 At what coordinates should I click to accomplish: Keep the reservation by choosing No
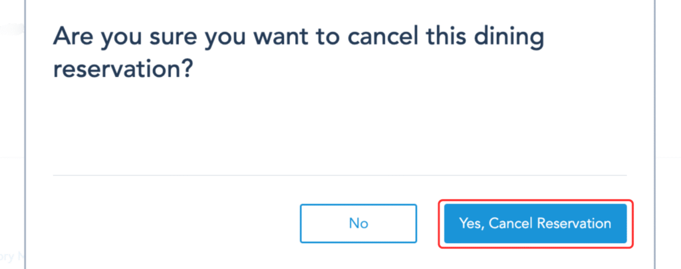(358, 223)
